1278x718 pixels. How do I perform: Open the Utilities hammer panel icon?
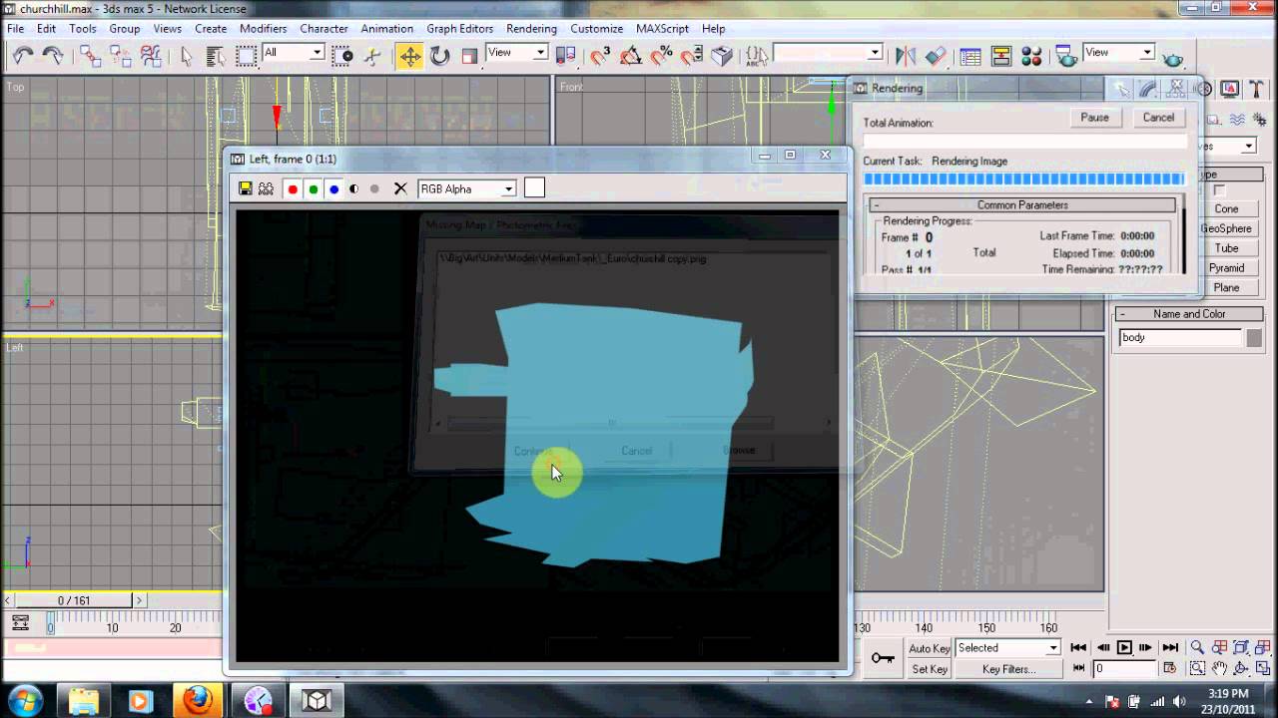[1255, 90]
